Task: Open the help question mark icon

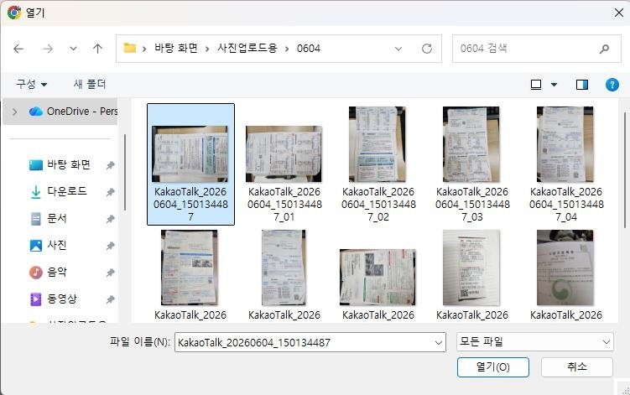Action: (x=612, y=85)
